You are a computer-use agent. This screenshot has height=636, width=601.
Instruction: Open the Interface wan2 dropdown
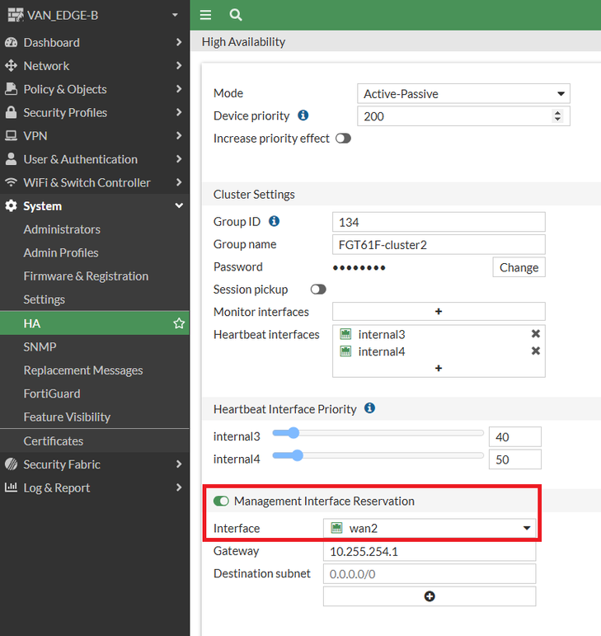tap(430, 528)
